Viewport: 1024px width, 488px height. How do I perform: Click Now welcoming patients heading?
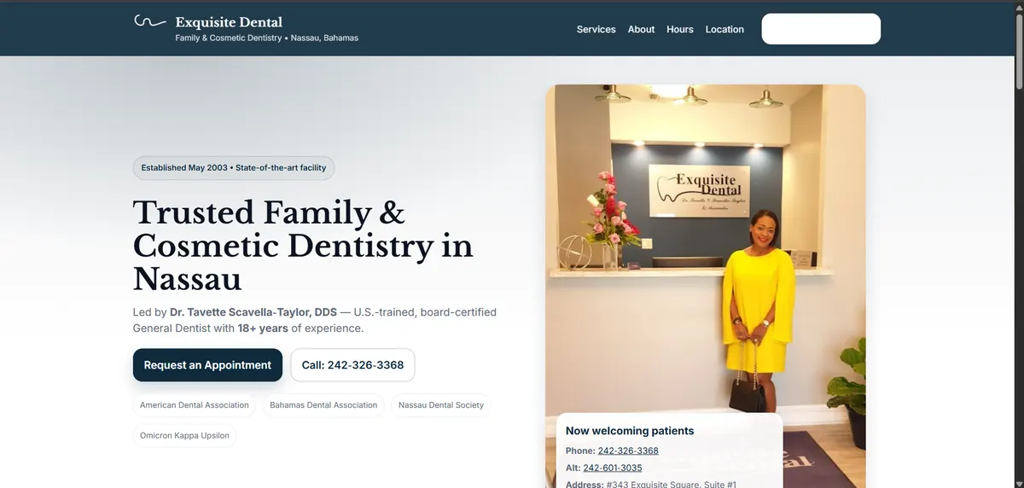(630, 431)
